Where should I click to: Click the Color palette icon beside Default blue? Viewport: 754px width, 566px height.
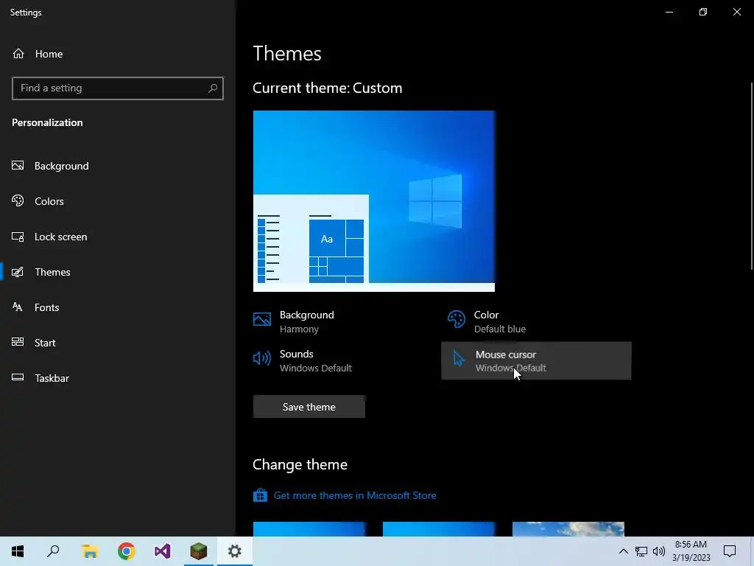click(457, 319)
